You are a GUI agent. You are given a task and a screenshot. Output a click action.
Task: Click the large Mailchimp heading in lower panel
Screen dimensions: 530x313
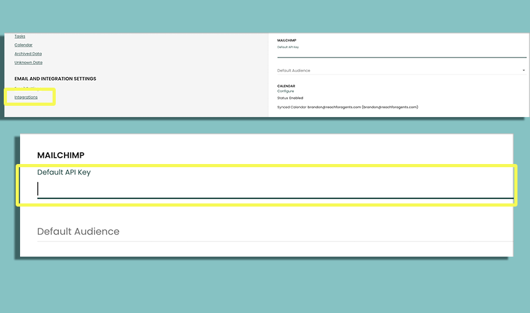[61, 155]
